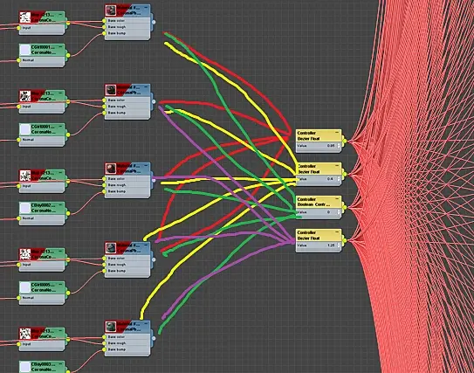This screenshot has height=373, width=474.
Task: Click the output socket of the 0.85 Bezier Float controller
Action: pyautogui.click(x=345, y=142)
